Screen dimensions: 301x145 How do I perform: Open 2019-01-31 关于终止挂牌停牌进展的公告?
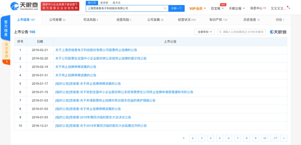(76, 75)
